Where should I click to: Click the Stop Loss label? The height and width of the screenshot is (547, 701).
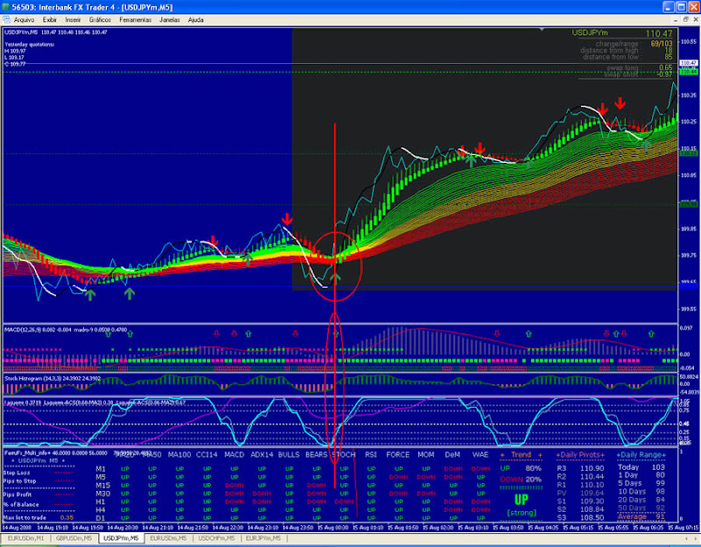tap(16, 472)
